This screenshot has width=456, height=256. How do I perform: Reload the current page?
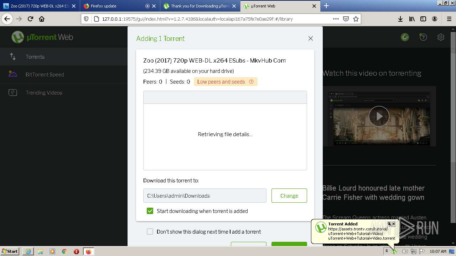coord(30,19)
